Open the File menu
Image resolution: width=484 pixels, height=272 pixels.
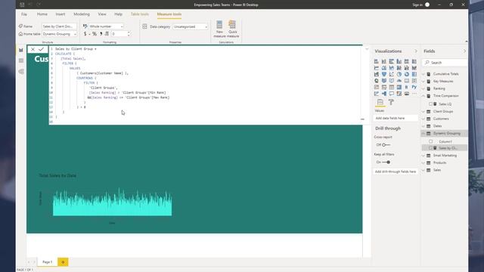click(24, 14)
